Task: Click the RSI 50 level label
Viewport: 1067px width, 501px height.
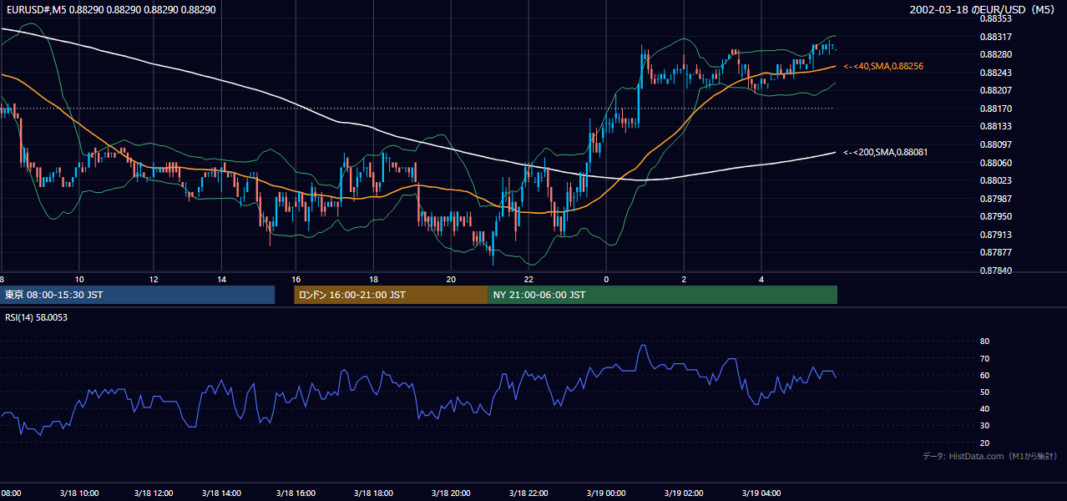Action: pyautogui.click(x=984, y=392)
